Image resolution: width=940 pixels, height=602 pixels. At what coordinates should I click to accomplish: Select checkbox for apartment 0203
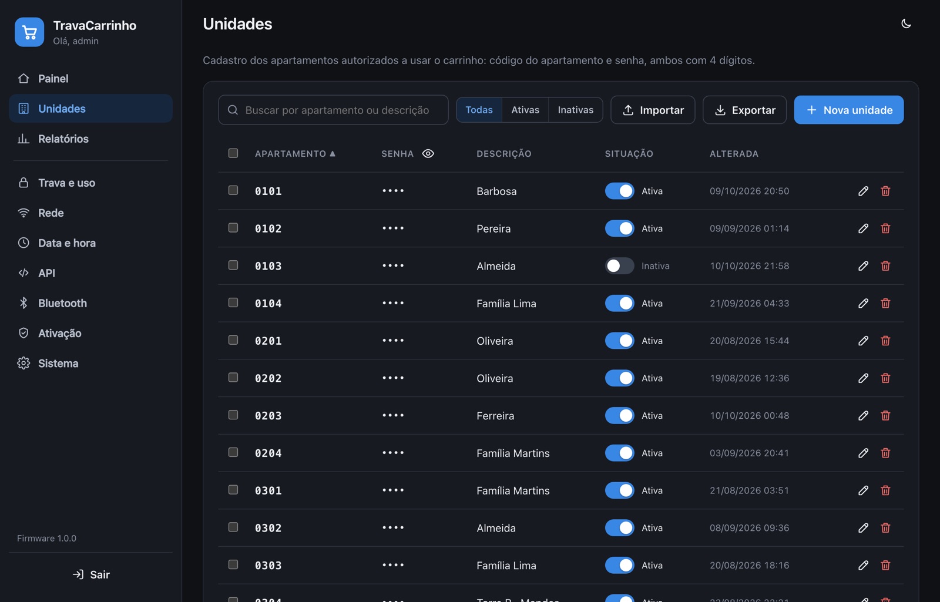tap(233, 415)
